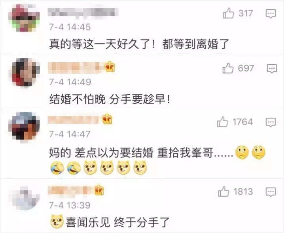Like the comment with 697 likes
This screenshot has width=284, height=233.
pyautogui.click(x=228, y=68)
